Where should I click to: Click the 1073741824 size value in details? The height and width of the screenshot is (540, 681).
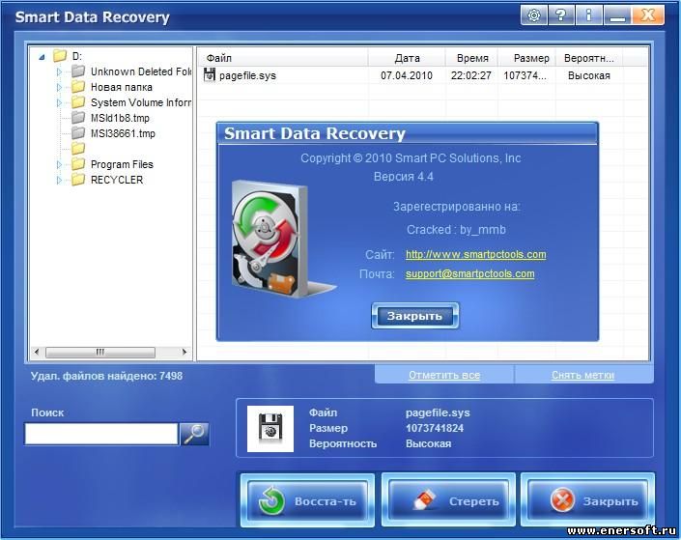point(435,428)
